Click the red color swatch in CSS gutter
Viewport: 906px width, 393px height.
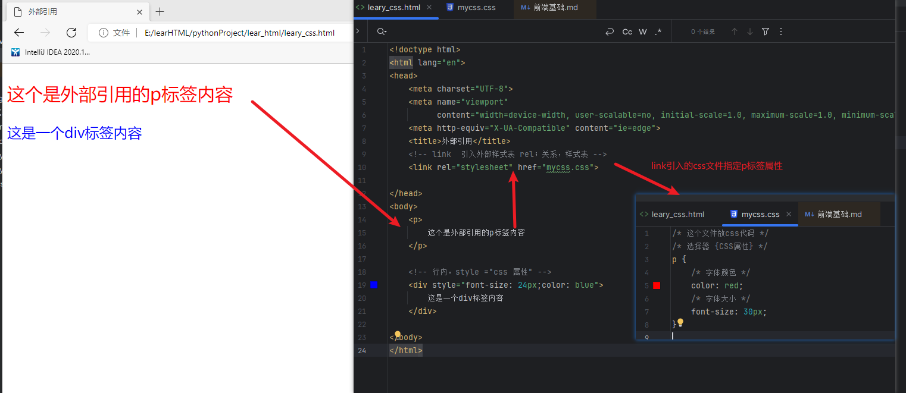click(x=657, y=285)
